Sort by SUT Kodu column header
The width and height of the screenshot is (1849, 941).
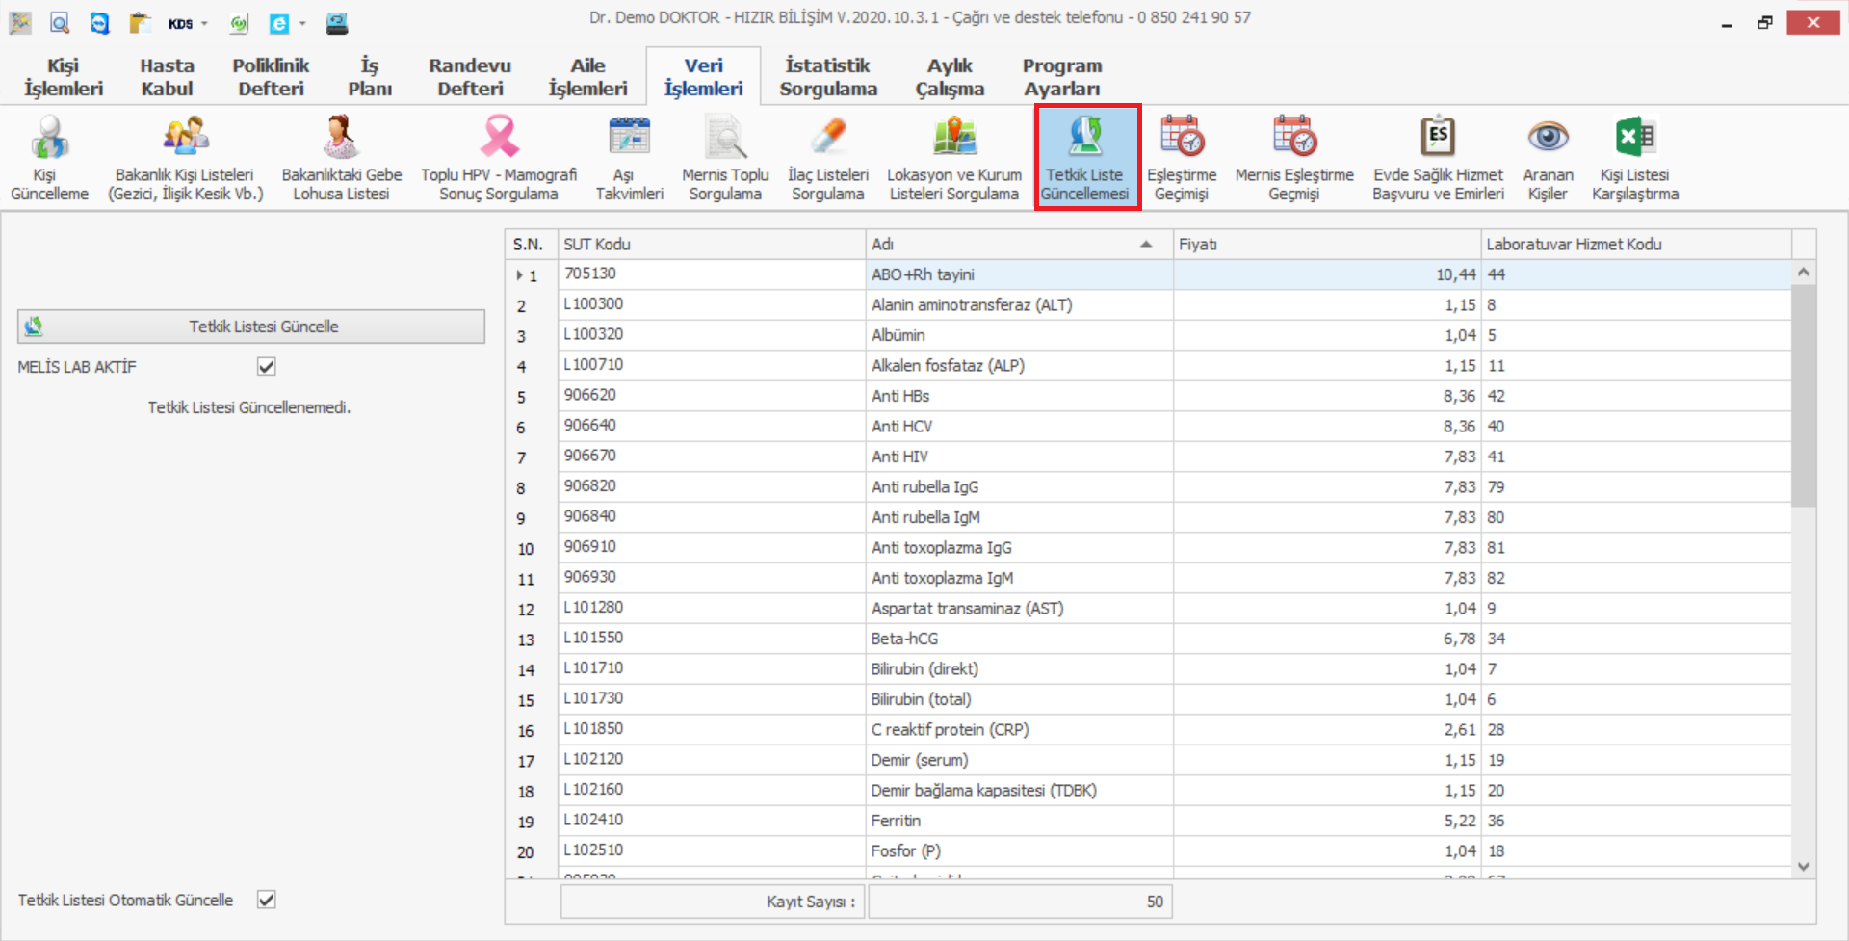click(x=712, y=245)
